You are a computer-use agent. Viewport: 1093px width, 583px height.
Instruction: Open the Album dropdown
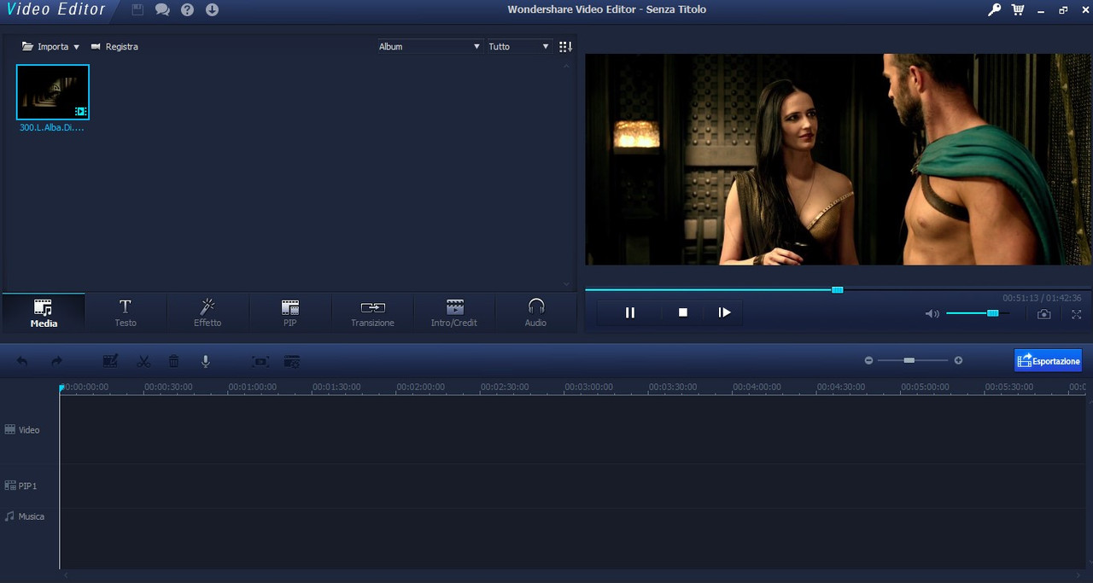coord(430,46)
